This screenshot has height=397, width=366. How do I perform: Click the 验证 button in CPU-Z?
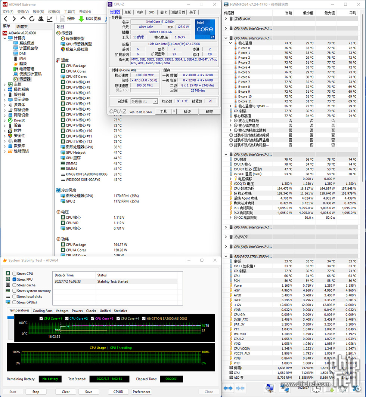pyautogui.click(x=187, y=111)
